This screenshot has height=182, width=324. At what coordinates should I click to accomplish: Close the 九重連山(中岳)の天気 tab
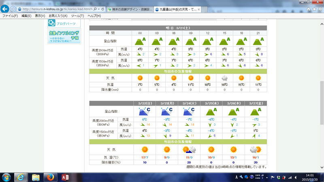coord(198,9)
